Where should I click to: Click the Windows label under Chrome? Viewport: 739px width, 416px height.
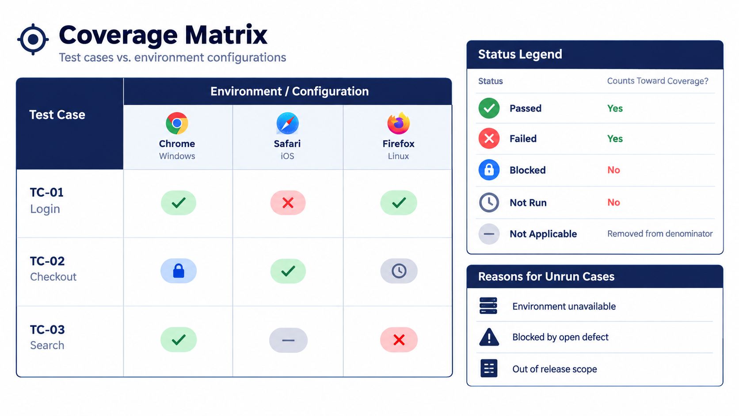177,156
